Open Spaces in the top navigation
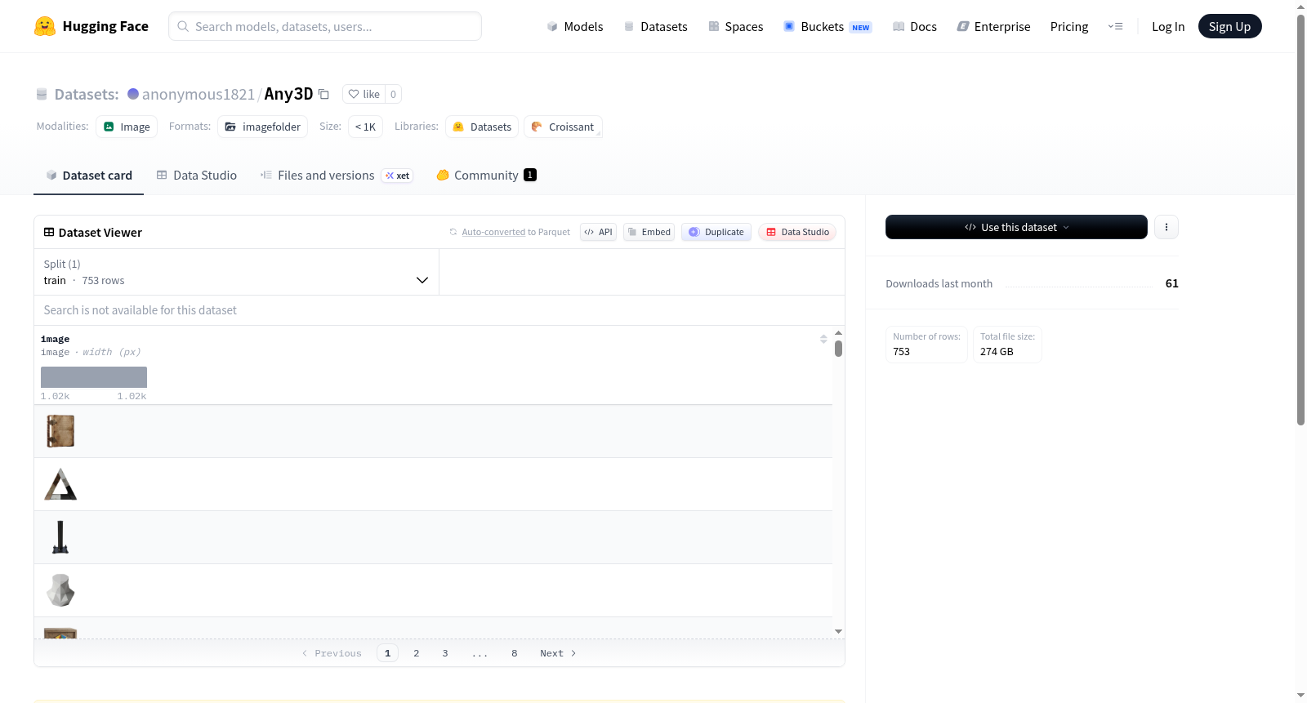The image size is (1307, 703). coord(735,26)
